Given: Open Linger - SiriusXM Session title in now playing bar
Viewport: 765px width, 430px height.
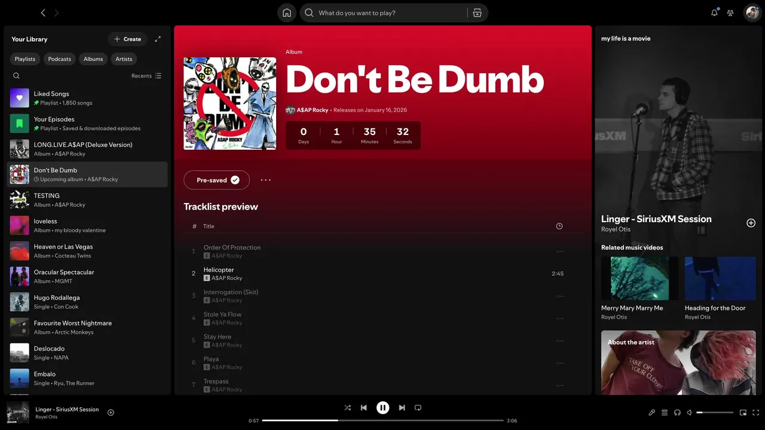Looking at the screenshot, I should click(67, 409).
